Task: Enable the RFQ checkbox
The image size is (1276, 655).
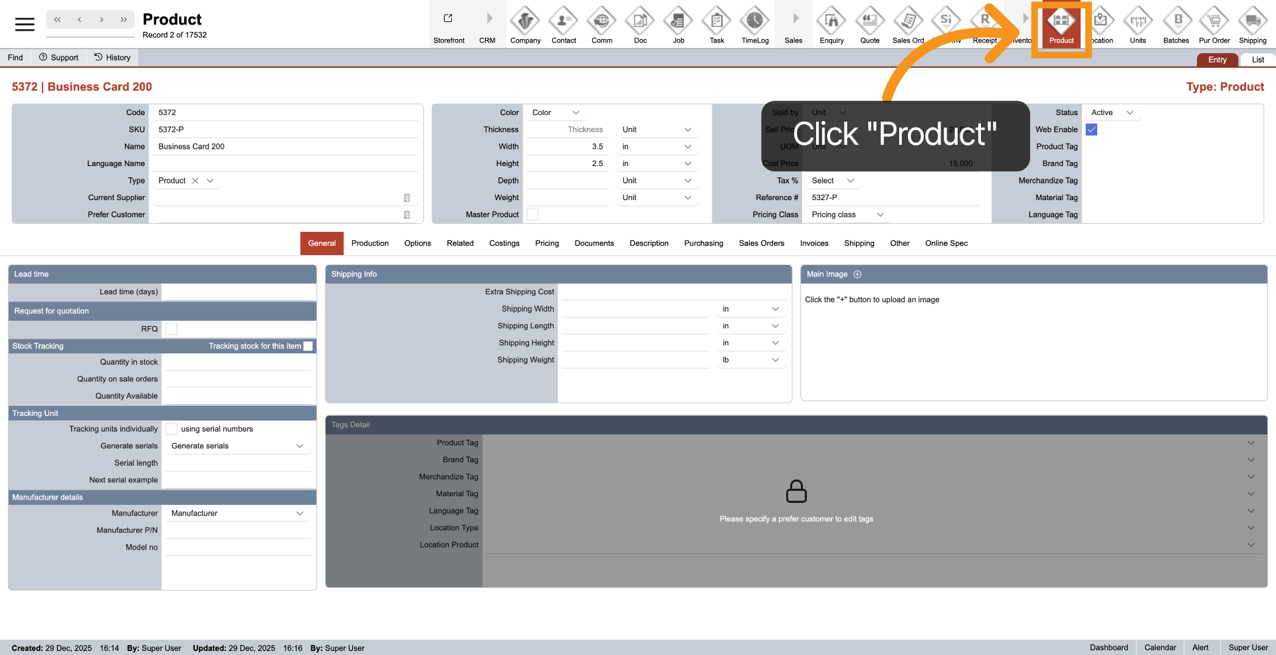Action: 171,329
